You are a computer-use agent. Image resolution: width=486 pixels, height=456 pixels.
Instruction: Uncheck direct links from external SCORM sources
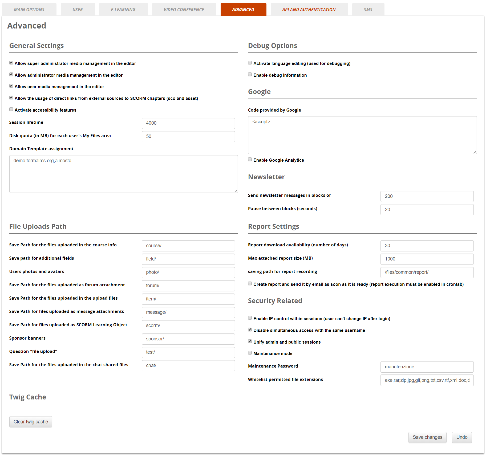click(x=11, y=97)
